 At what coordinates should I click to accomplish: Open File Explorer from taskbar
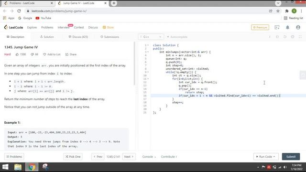point(18,167)
